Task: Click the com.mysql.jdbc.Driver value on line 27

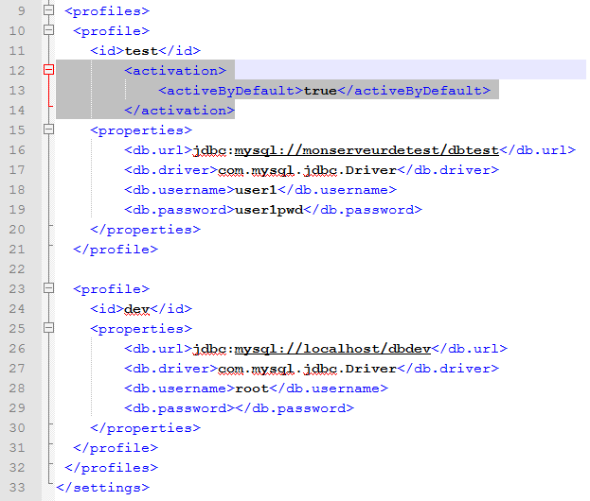Action: point(308,369)
